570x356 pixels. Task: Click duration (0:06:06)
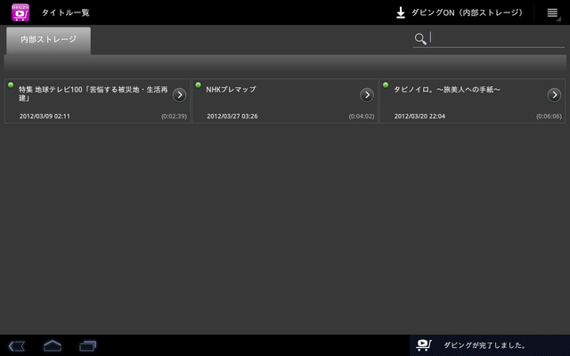point(549,117)
